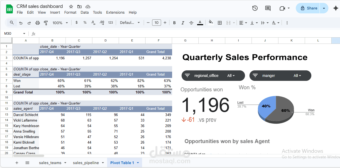The width and height of the screenshot is (340, 168).
Task: Open the Format menu
Action: pyautogui.click(x=70, y=12)
